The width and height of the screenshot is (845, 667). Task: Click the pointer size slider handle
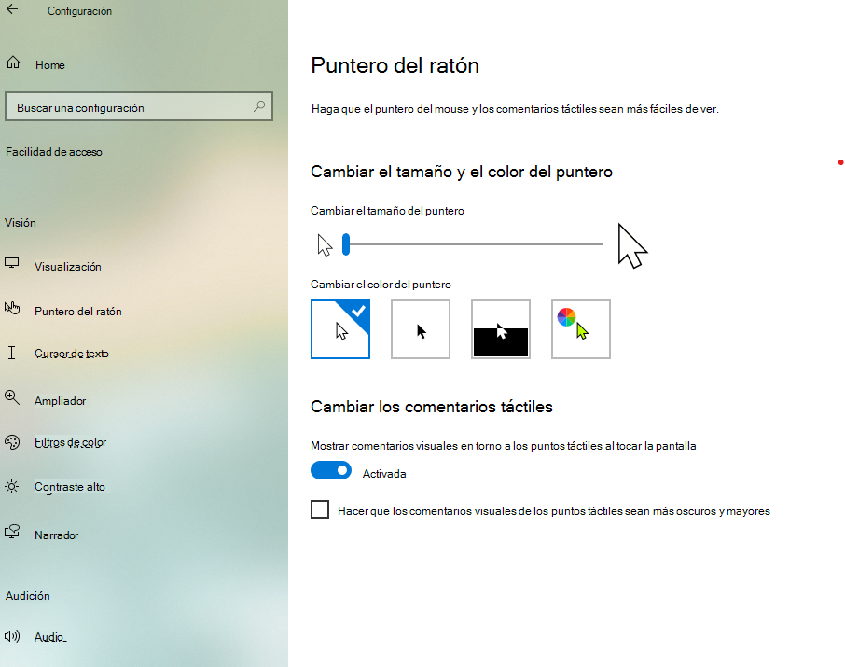click(x=346, y=244)
